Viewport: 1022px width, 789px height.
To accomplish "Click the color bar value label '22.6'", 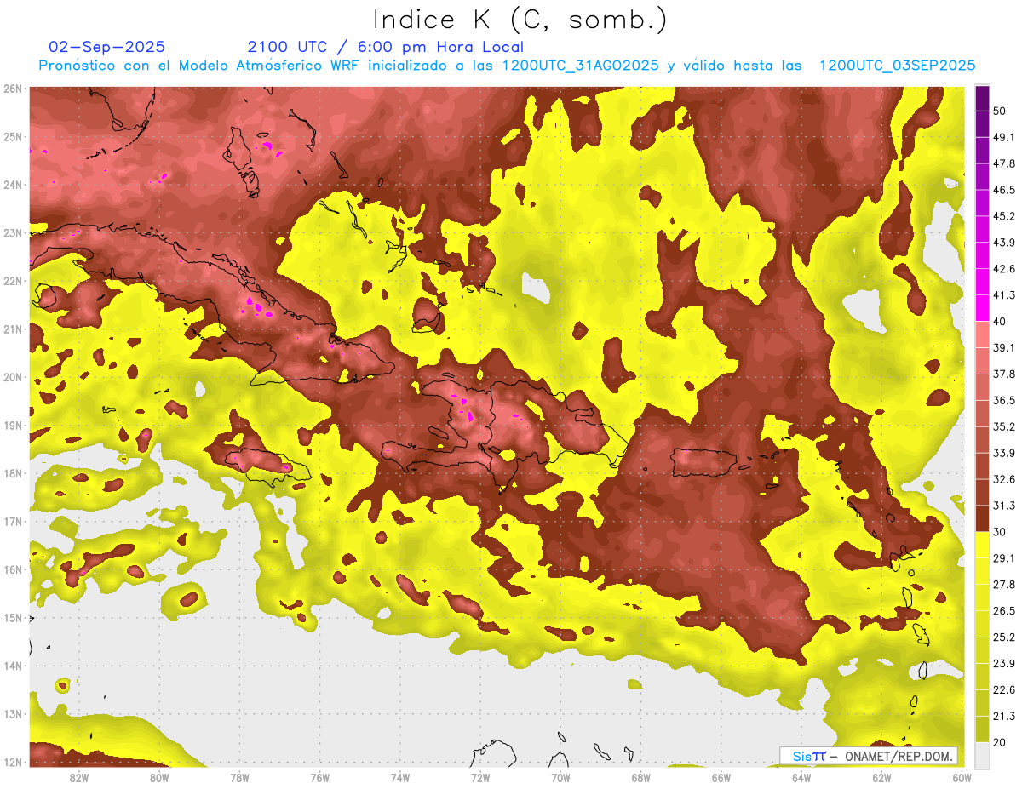I will pos(1004,689).
